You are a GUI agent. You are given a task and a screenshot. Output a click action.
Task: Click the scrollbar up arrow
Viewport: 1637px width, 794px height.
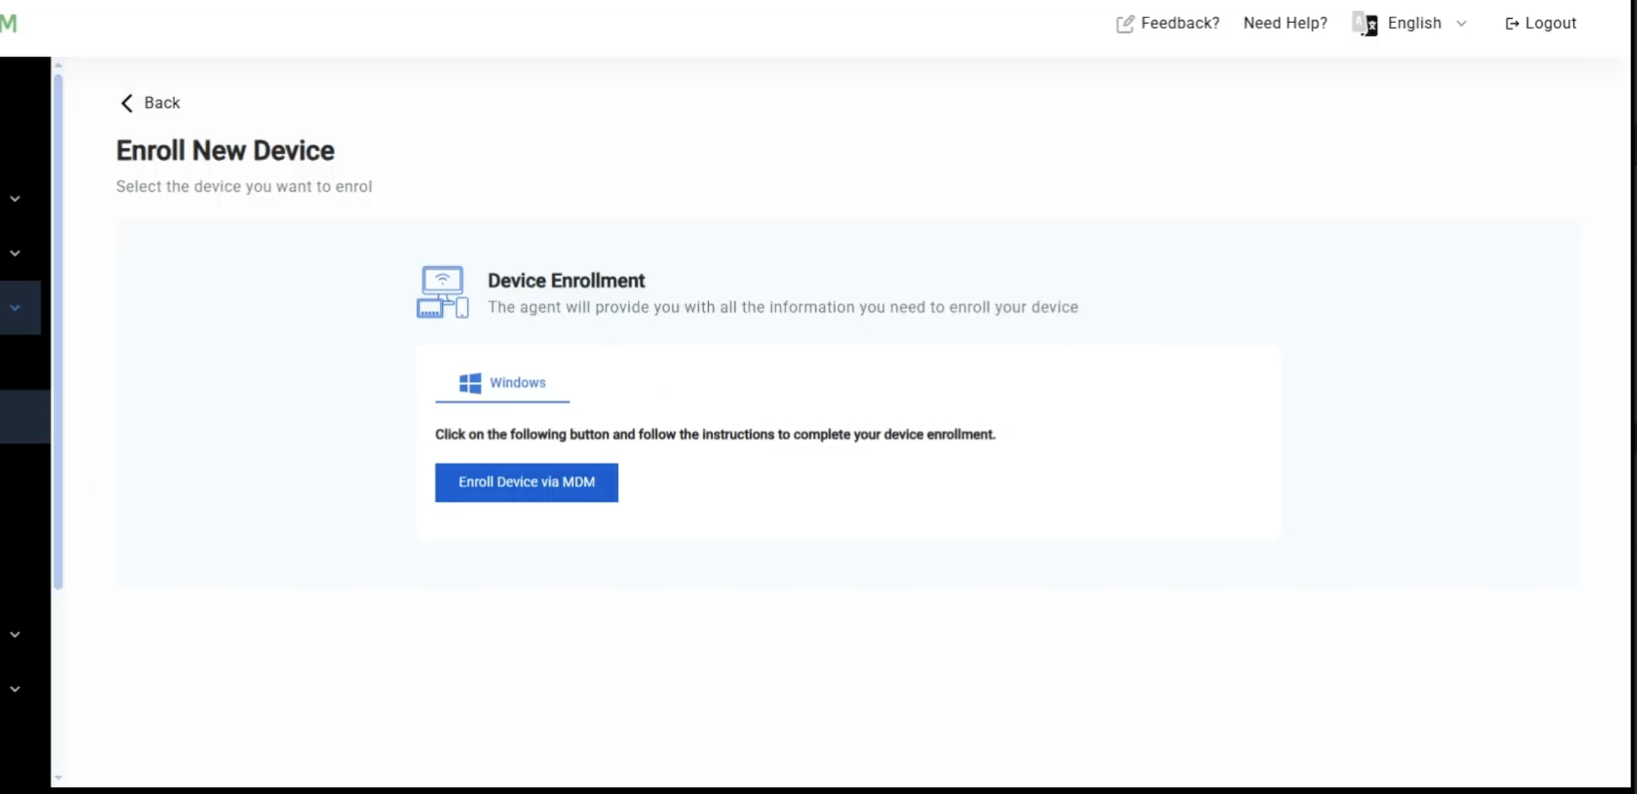click(x=59, y=65)
